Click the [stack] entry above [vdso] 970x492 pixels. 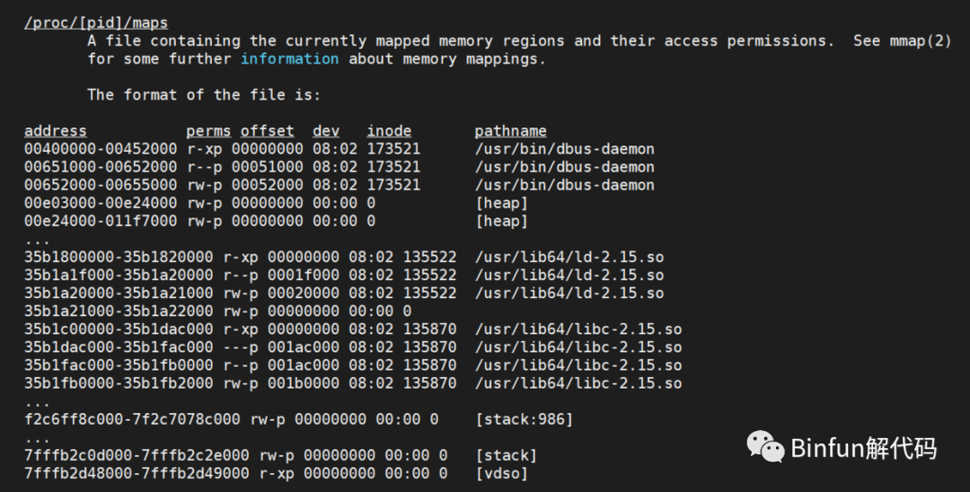[x=506, y=455]
